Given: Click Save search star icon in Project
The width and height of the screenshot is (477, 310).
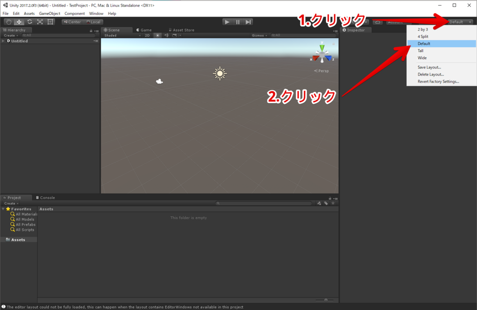Looking at the screenshot, I should 333,203.
